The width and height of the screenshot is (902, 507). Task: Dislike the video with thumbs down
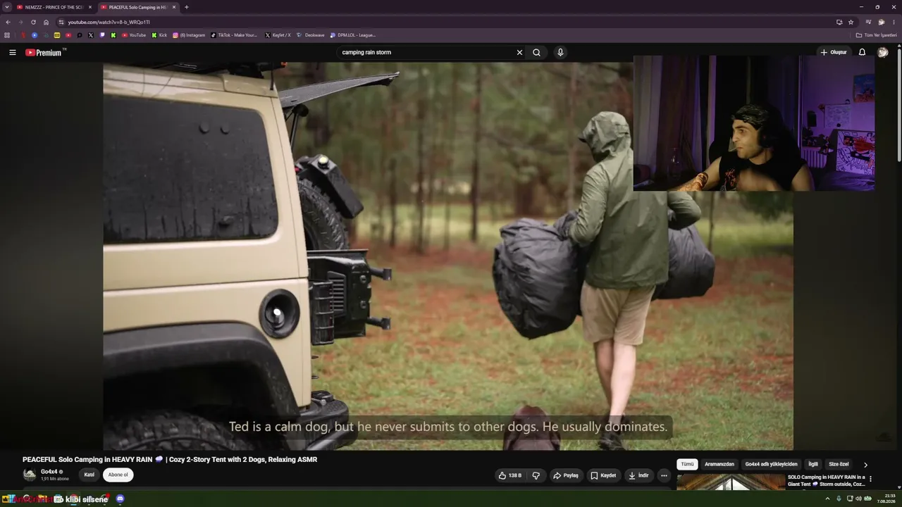point(536,475)
